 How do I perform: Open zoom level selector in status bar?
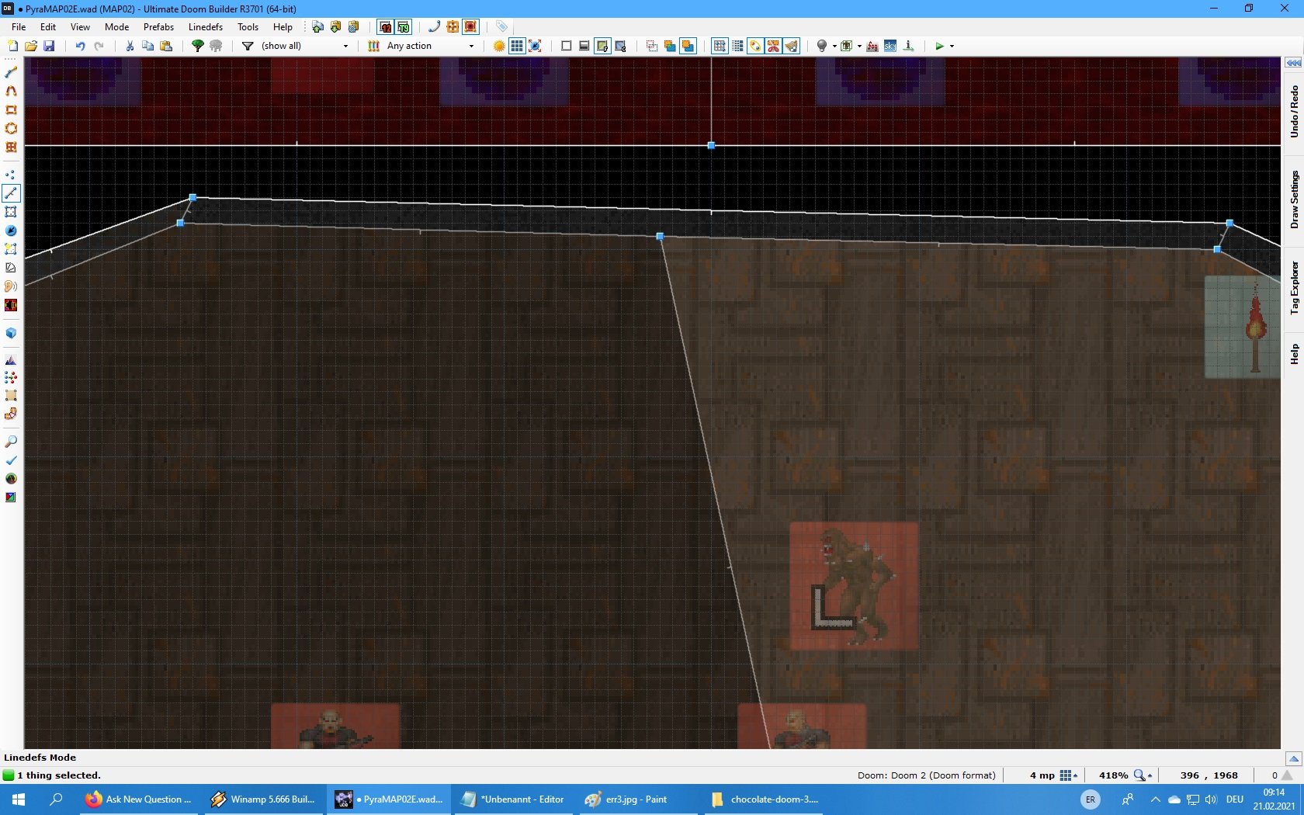1143,775
